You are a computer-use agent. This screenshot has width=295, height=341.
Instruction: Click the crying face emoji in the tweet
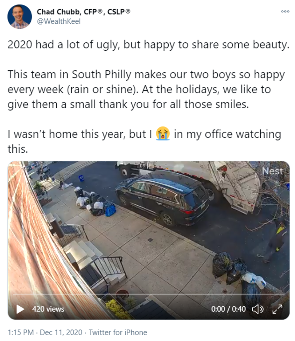[x=163, y=133]
